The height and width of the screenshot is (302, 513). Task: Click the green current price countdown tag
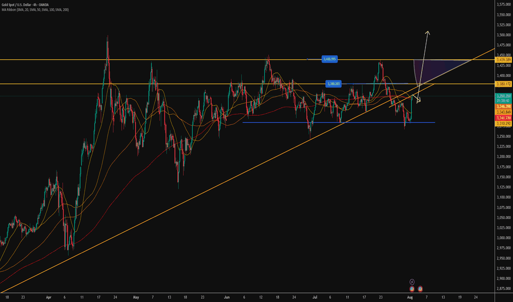(504, 98)
